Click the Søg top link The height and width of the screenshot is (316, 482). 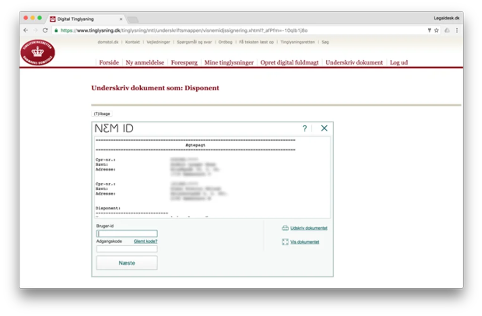pos(325,42)
